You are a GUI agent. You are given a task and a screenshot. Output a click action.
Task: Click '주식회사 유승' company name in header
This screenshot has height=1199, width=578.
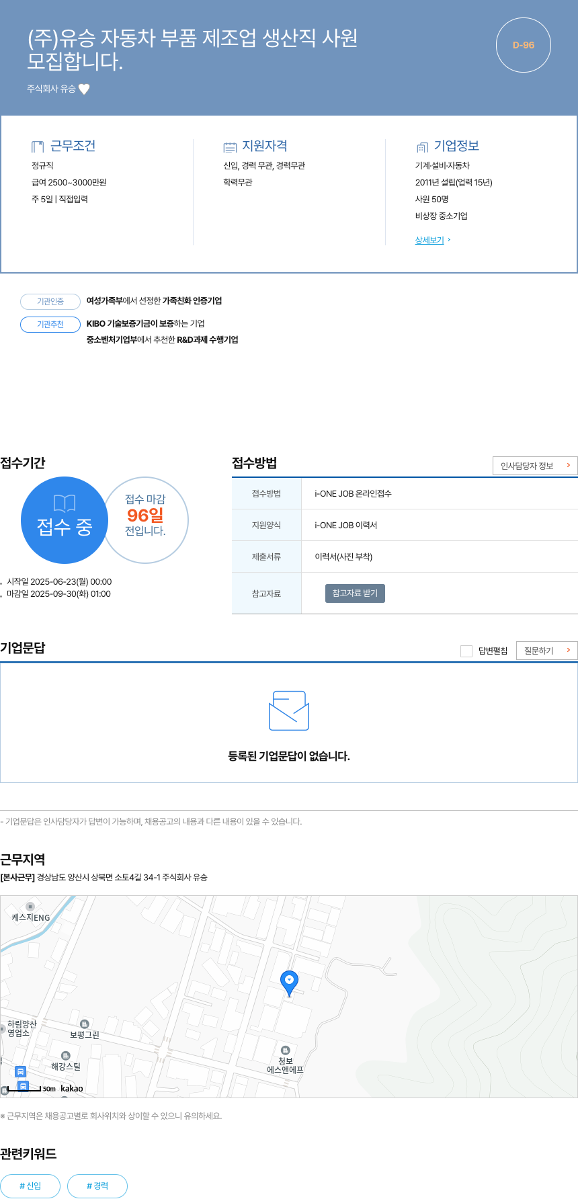[x=51, y=89]
